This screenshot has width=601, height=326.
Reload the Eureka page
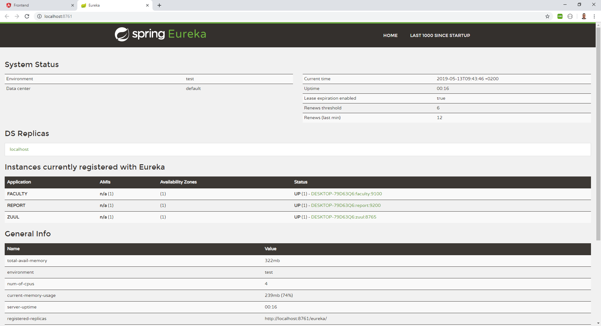27,16
